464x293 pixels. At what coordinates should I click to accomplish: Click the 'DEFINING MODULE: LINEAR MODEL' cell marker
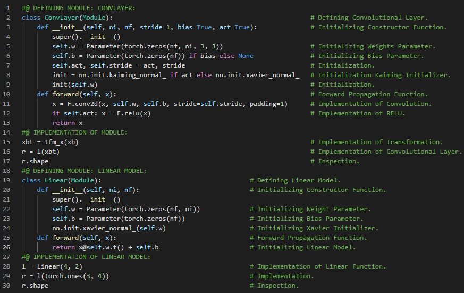84,171
